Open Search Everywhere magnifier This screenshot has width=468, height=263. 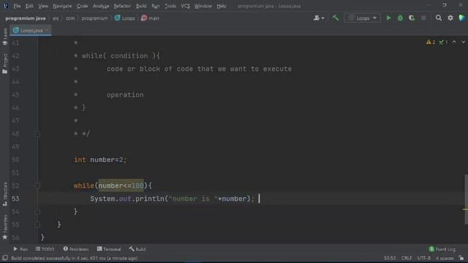click(x=438, y=18)
